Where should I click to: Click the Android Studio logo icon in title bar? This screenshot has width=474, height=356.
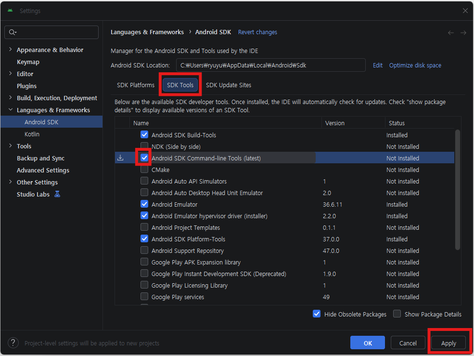10,11
